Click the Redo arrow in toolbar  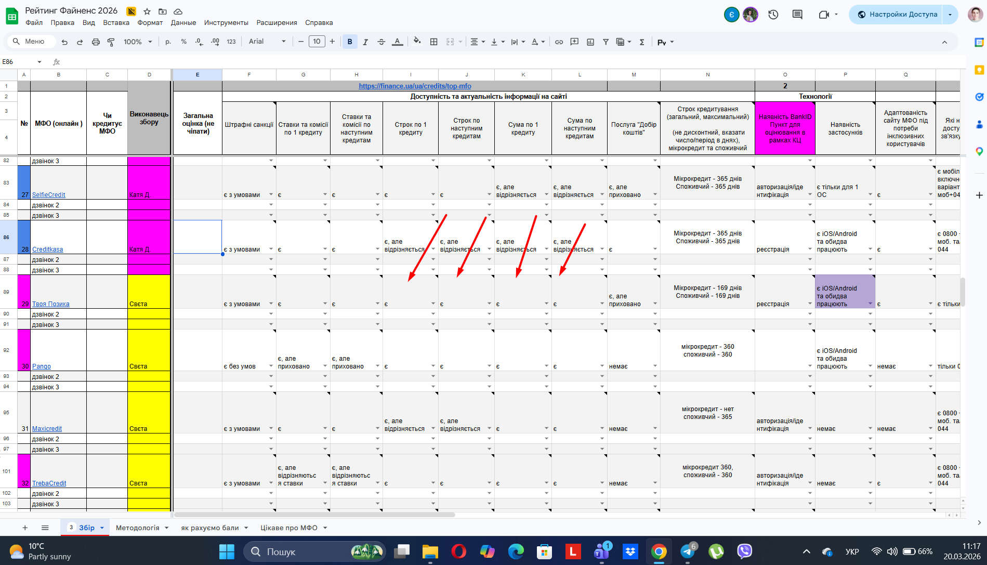(80, 42)
